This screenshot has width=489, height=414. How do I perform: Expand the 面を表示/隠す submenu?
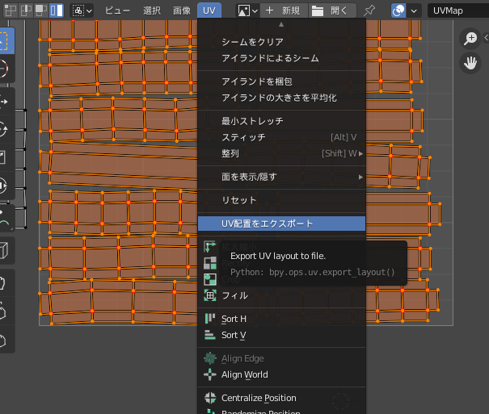[x=281, y=177]
